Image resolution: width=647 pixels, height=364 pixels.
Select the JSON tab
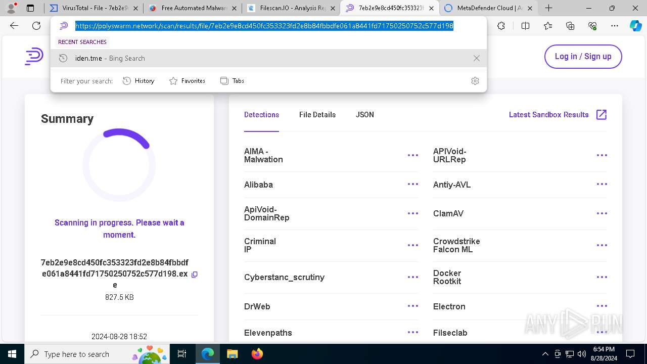pos(365,115)
